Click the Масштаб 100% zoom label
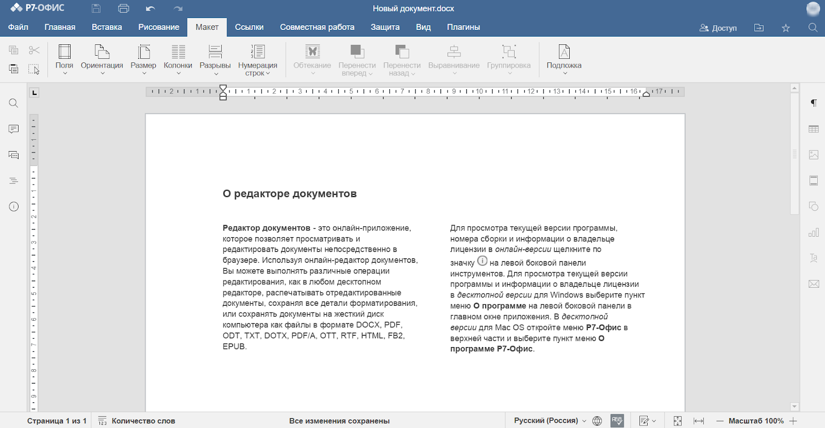The height and width of the screenshot is (428, 825). [756, 421]
